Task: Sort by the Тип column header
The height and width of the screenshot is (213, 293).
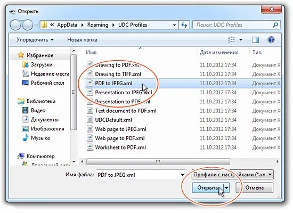Action: point(257,52)
